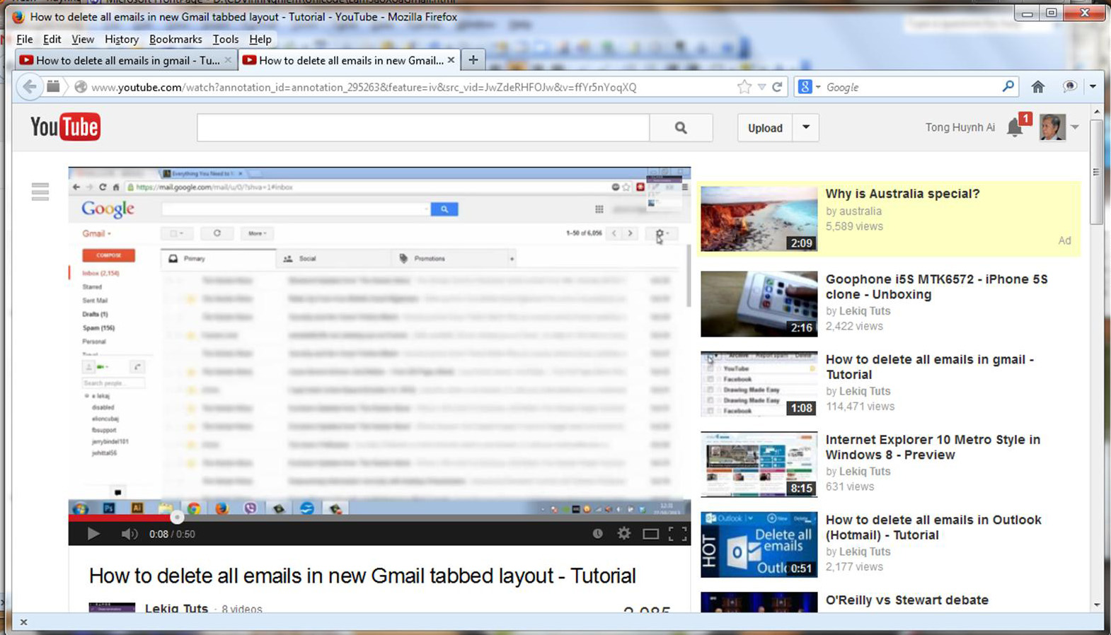Click the account avatar picture

coord(1052,127)
